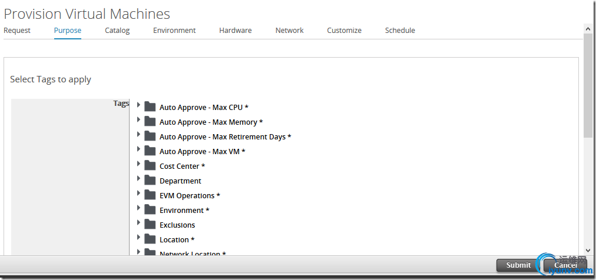This screenshot has width=596, height=280.
Task: Click the vertical scrollbar up arrow
Action: coord(588,28)
